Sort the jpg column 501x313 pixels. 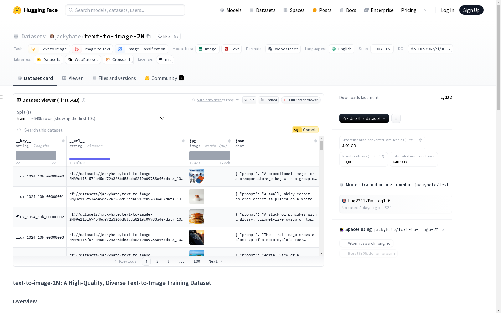[x=229, y=141]
